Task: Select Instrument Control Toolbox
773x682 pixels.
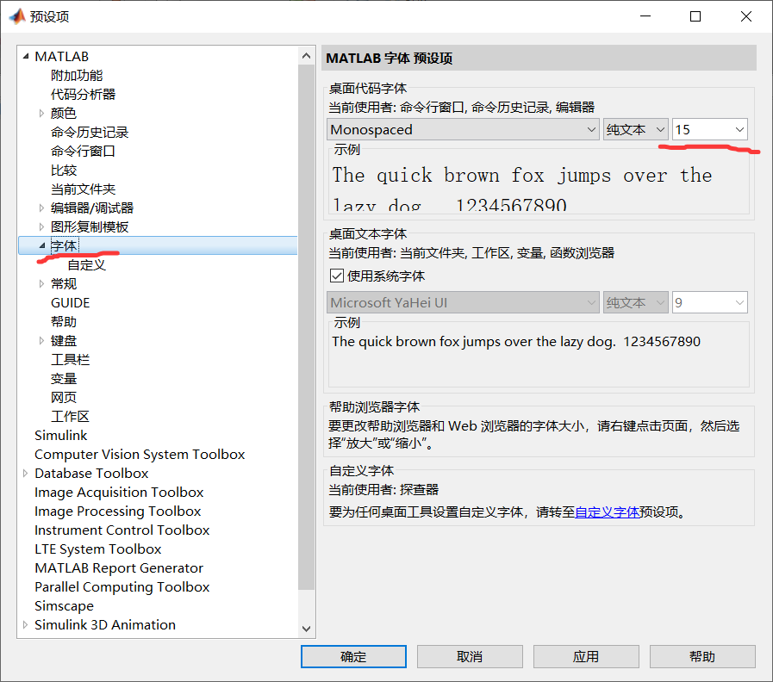Action: tap(122, 530)
